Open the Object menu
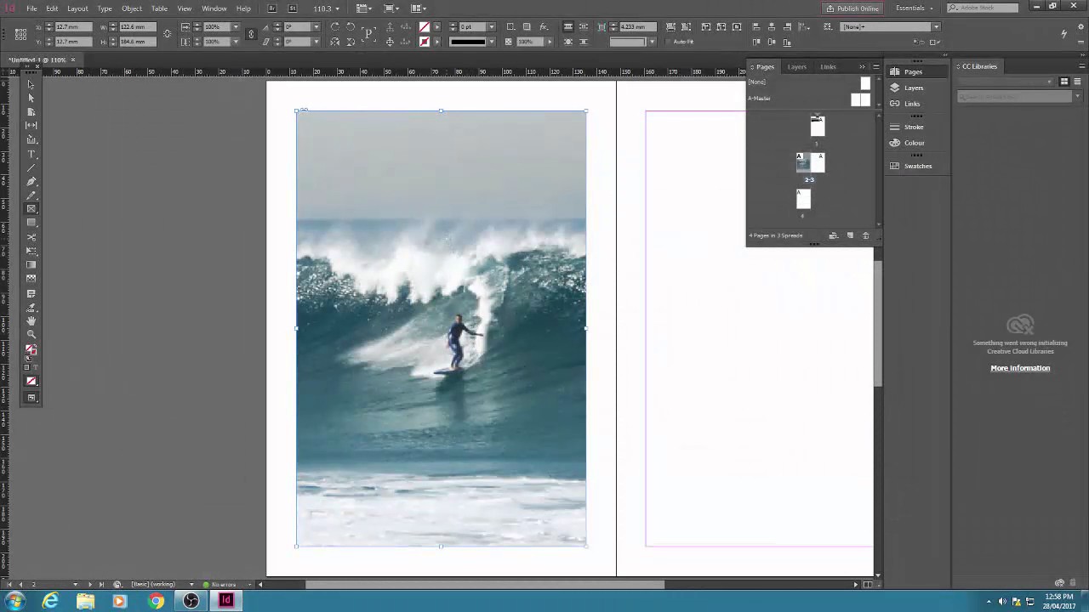 (132, 8)
